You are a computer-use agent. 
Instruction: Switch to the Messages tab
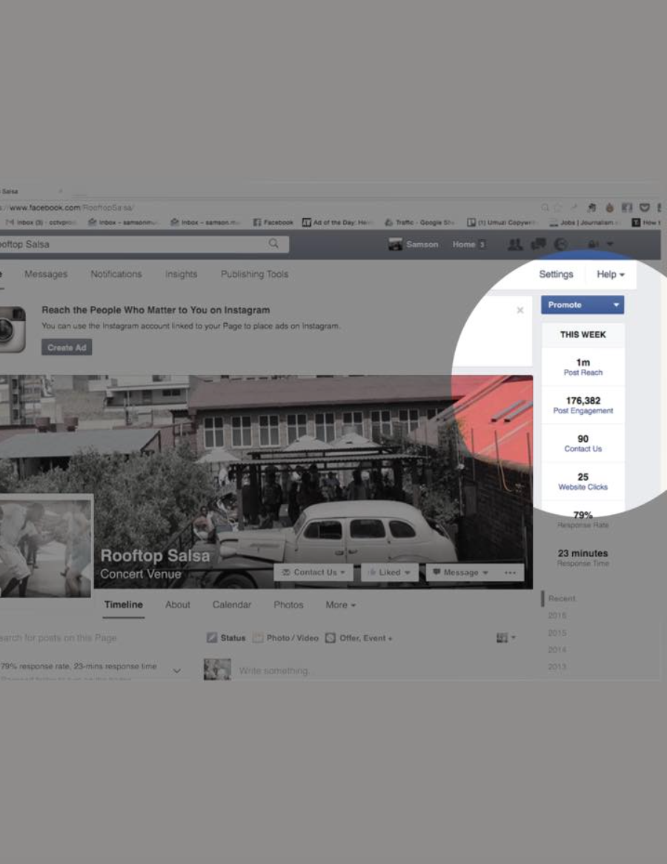pyautogui.click(x=46, y=274)
